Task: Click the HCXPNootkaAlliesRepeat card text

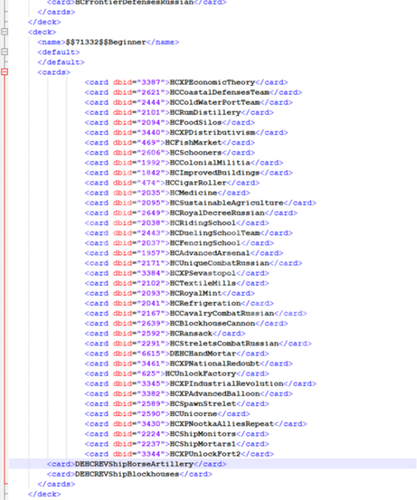Action: point(222,424)
